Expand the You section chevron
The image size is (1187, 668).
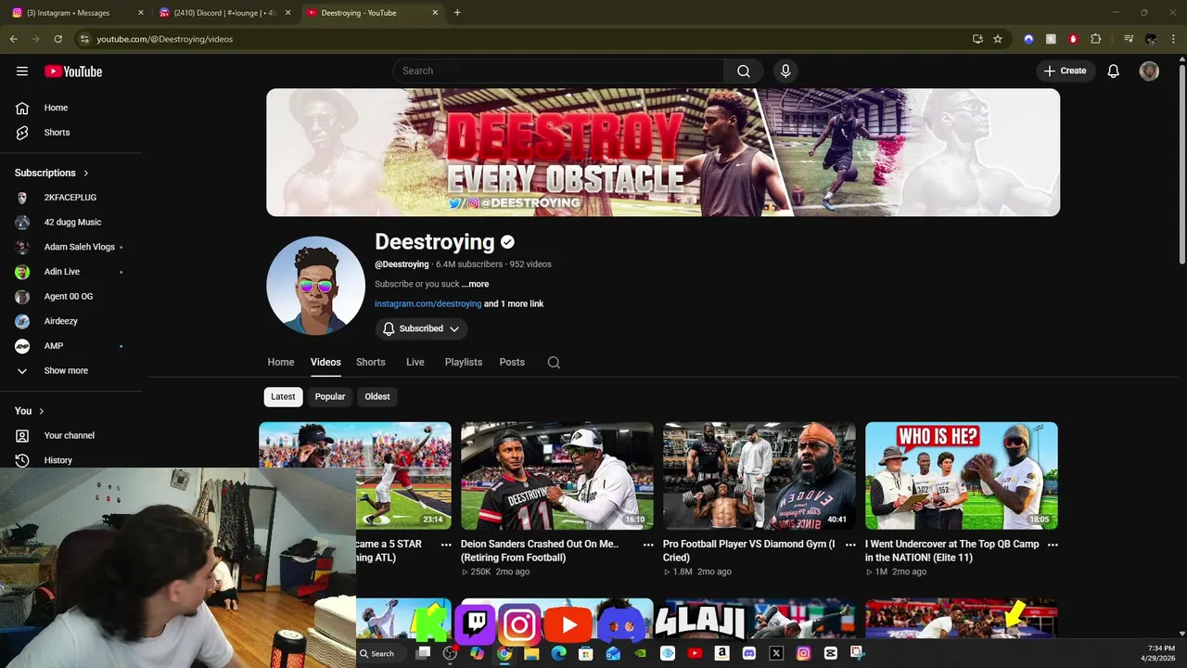point(41,411)
